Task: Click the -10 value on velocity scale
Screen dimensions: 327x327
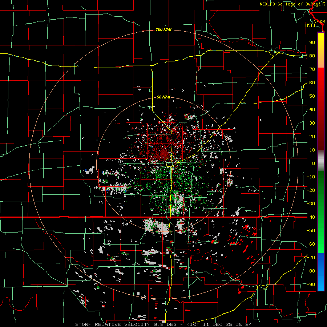Action: coord(311,177)
